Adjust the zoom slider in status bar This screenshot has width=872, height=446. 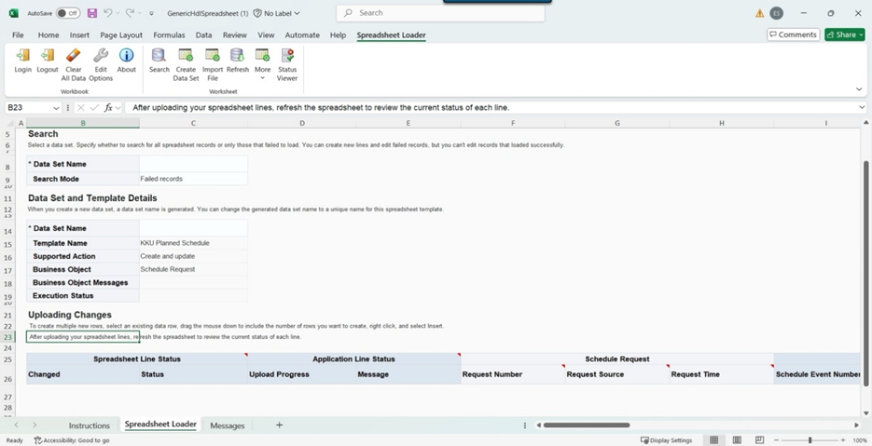(810, 440)
